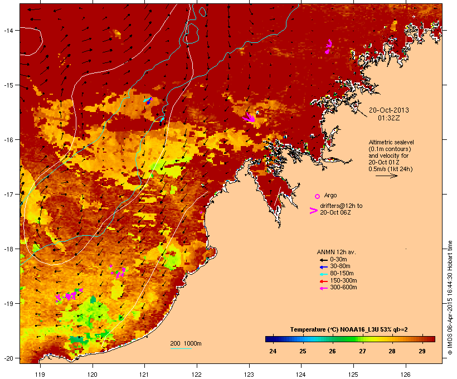Viewport: 457px width, 379px height.
Task: Click the 'Altimetric sealevel' caption line
Action: pos(391,142)
